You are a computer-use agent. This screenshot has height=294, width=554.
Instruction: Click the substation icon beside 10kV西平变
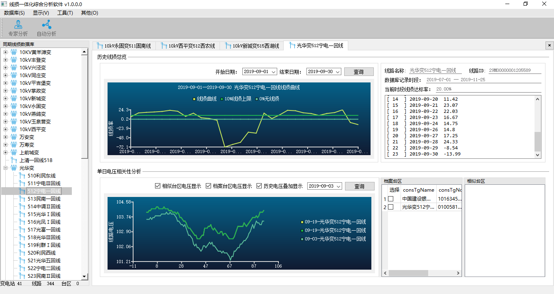[x=14, y=129]
